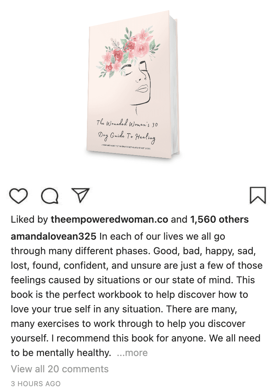The height and width of the screenshot is (391, 275).
Task: Like the post with the heart icon
Action: 18,196
